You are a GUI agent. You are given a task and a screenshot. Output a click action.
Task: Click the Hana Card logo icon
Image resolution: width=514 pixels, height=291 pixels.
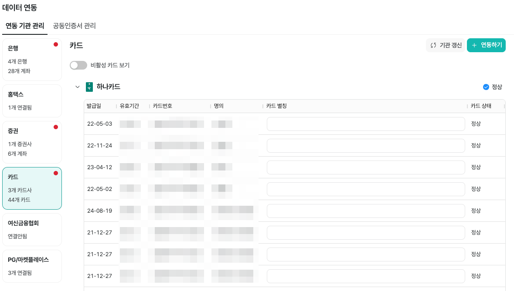click(89, 87)
